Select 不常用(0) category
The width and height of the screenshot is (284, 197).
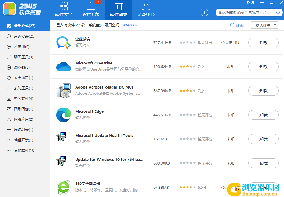(25, 46)
